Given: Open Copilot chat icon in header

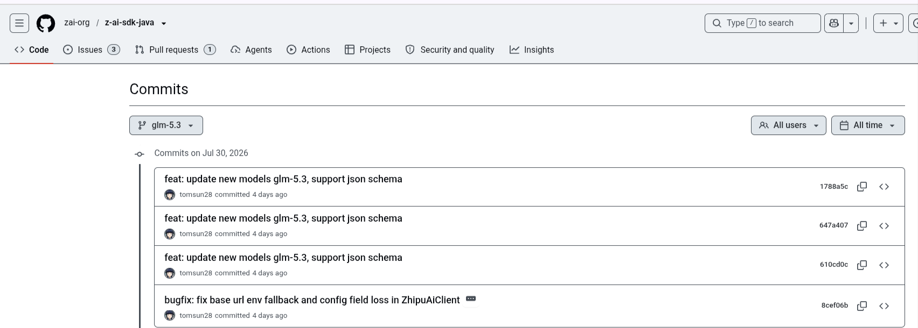Looking at the screenshot, I should [x=834, y=23].
